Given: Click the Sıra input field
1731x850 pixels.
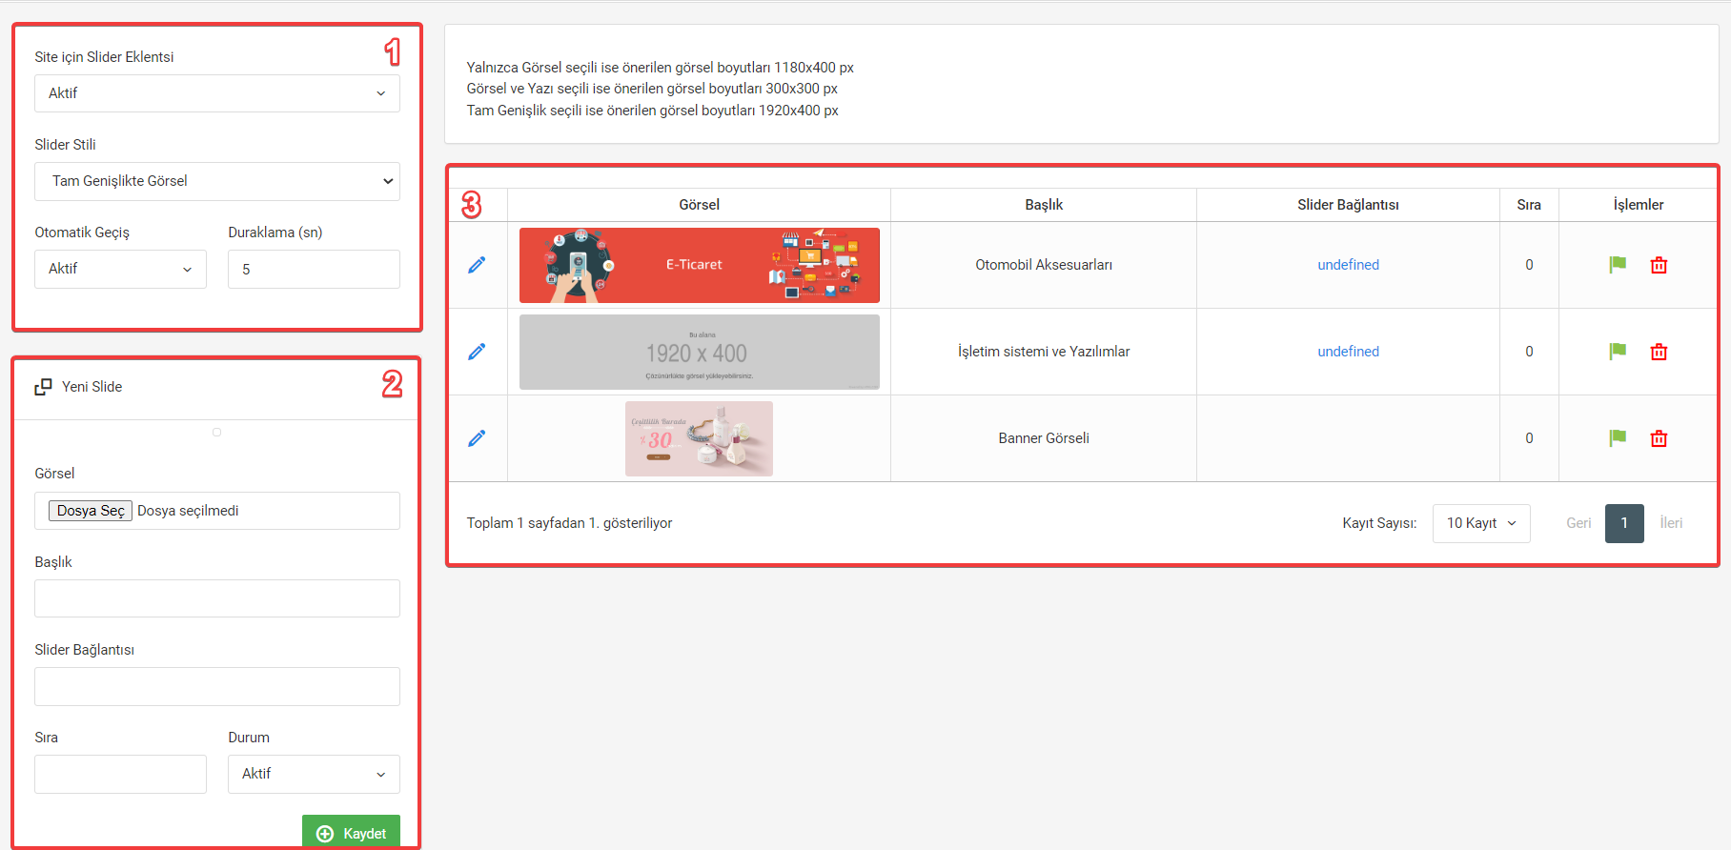Looking at the screenshot, I should [x=120, y=774].
